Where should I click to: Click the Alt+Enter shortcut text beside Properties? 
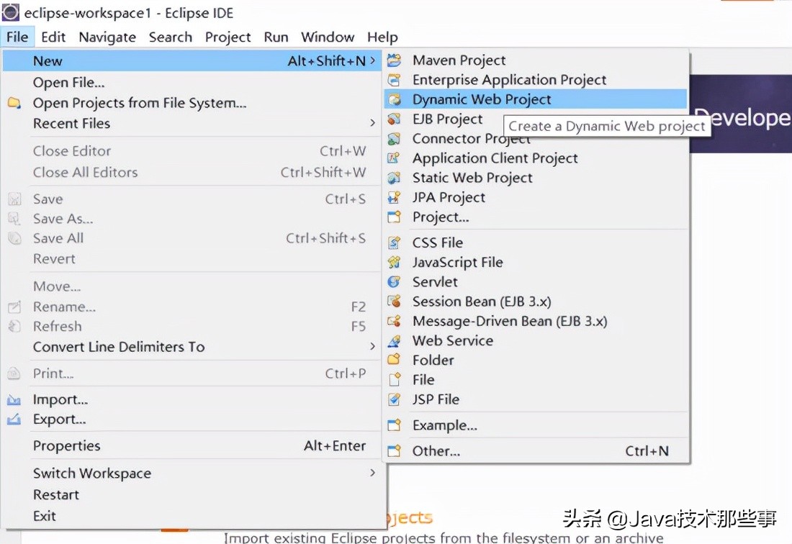335,445
